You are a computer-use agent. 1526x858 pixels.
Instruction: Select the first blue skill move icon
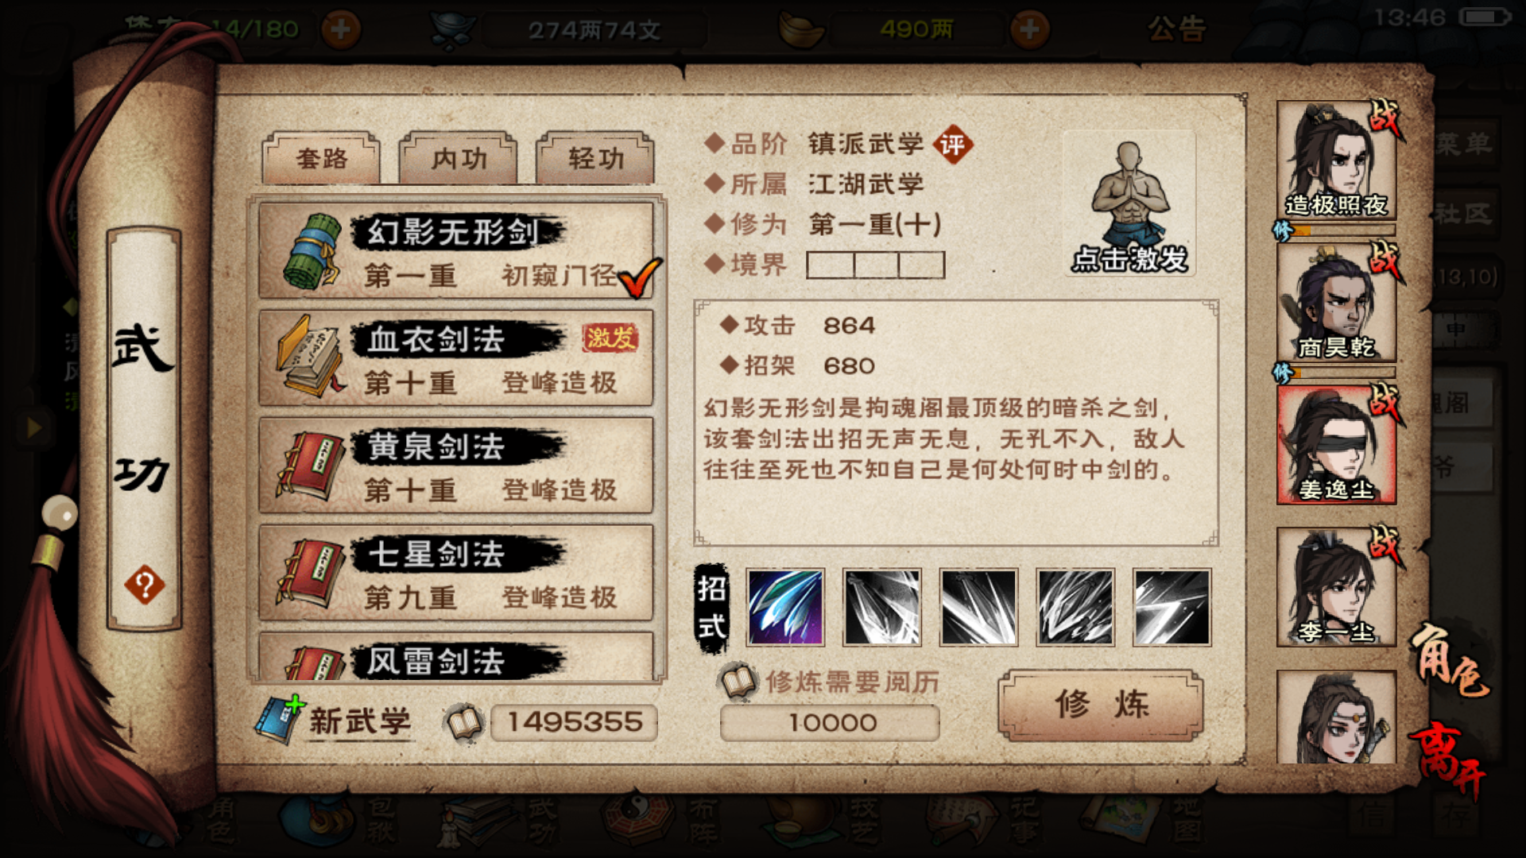click(x=785, y=607)
